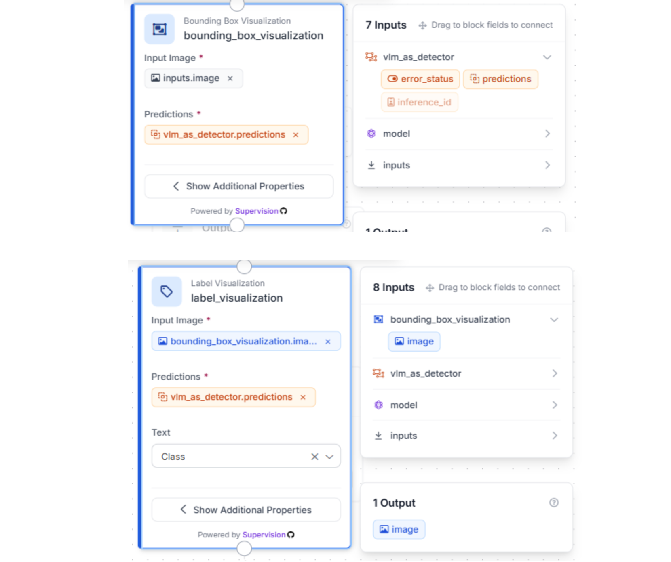This screenshot has height=562, width=671.
Task: Select the image chip under 1 Output
Action: click(x=399, y=529)
